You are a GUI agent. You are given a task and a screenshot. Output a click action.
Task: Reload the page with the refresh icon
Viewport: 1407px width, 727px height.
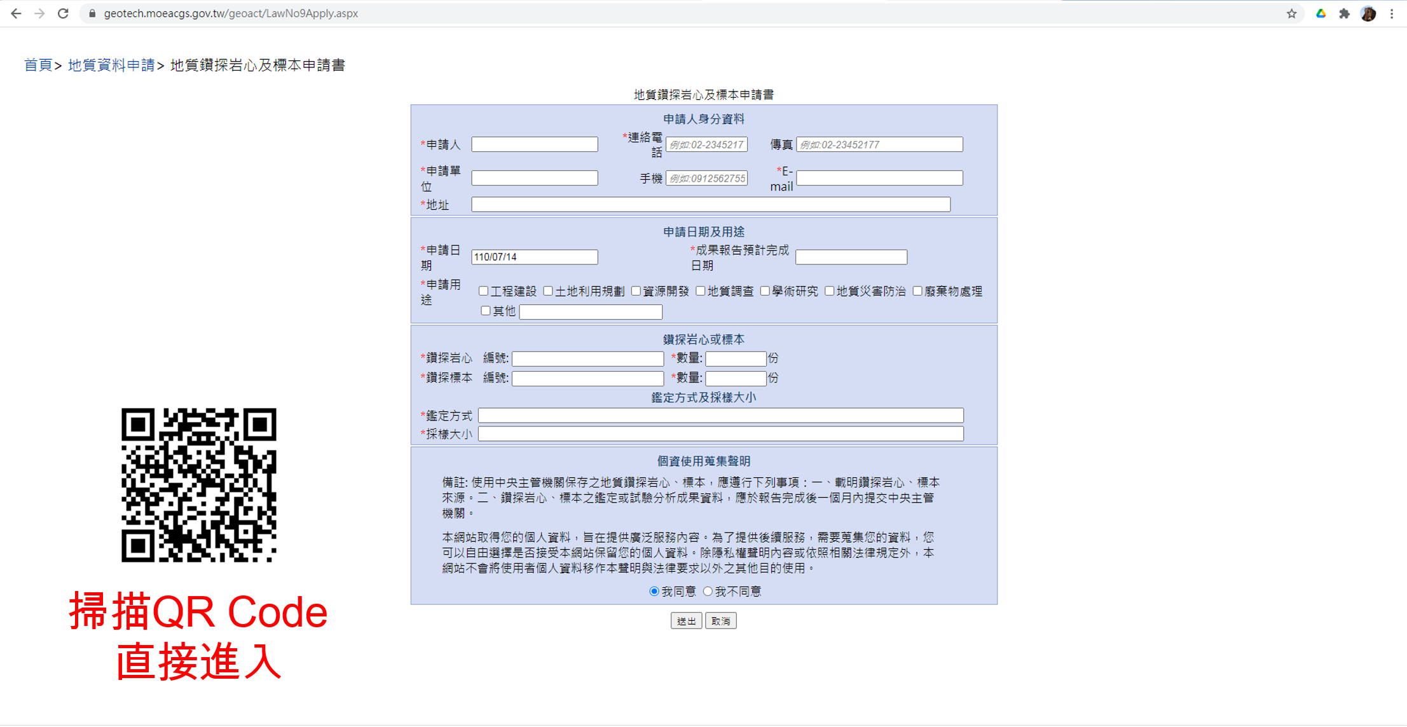coord(63,13)
